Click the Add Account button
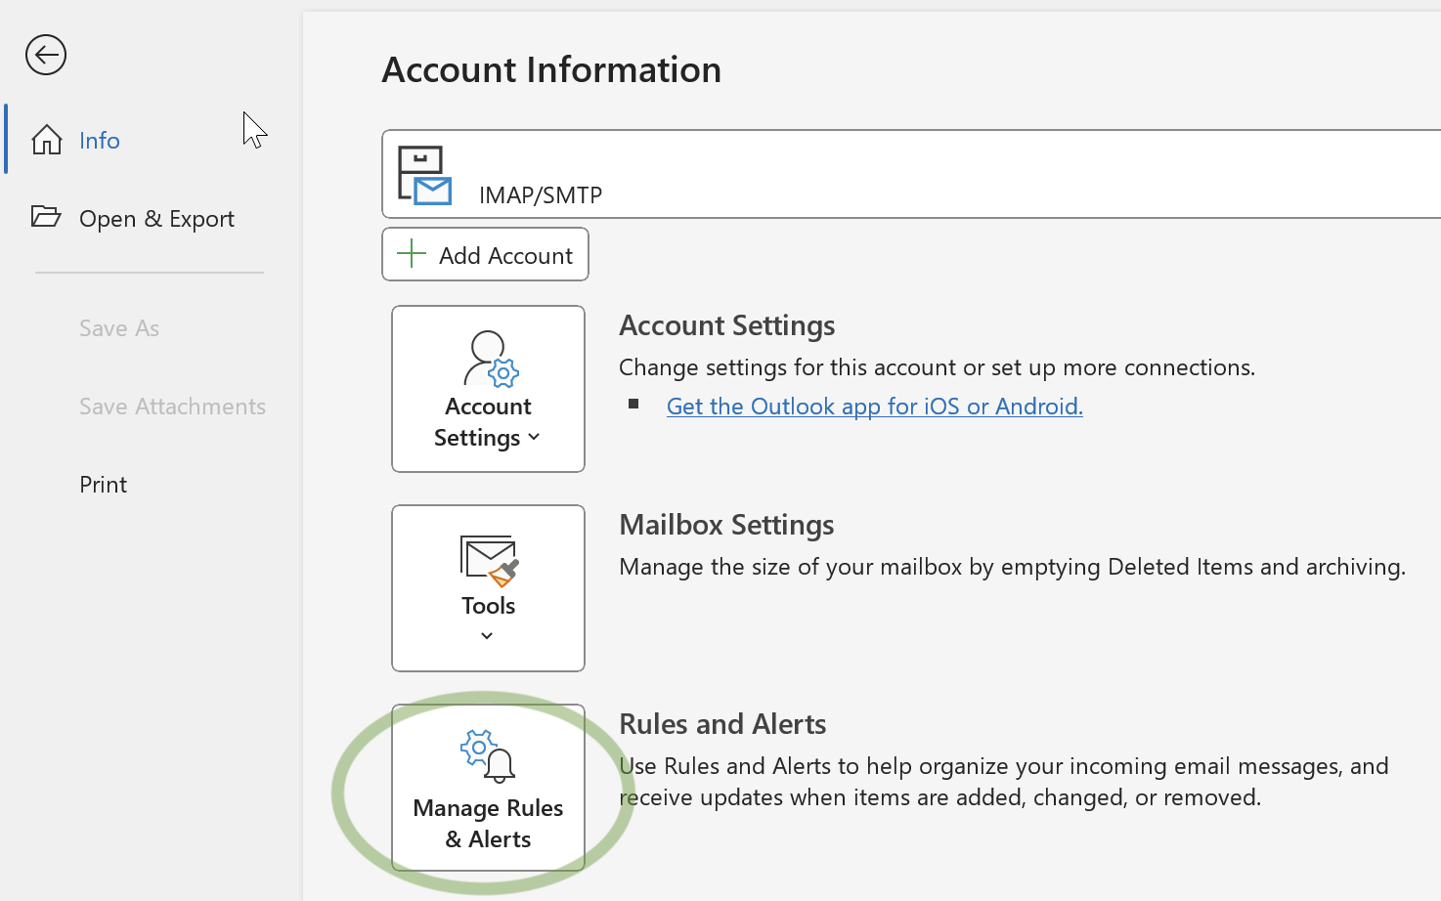The height and width of the screenshot is (901, 1441). [x=485, y=254]
